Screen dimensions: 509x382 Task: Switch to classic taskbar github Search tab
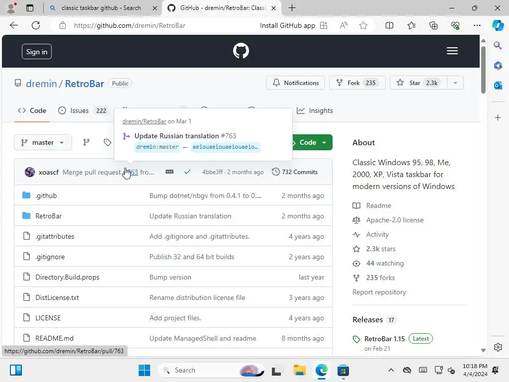(100, 8)
